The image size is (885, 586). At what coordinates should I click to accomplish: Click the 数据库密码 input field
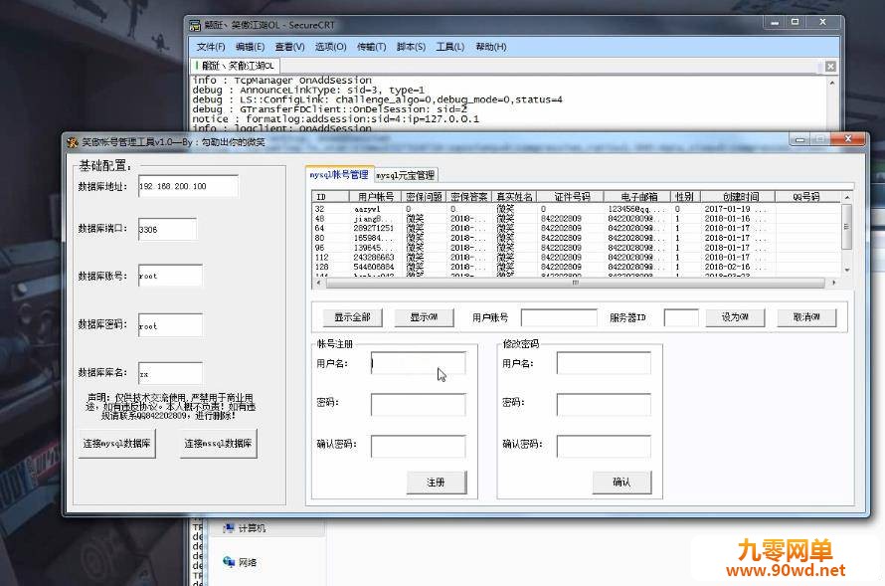pyautogui.click(x=170, y=325)
